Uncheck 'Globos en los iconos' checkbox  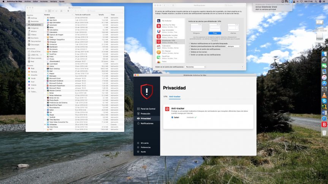point(190,51)
